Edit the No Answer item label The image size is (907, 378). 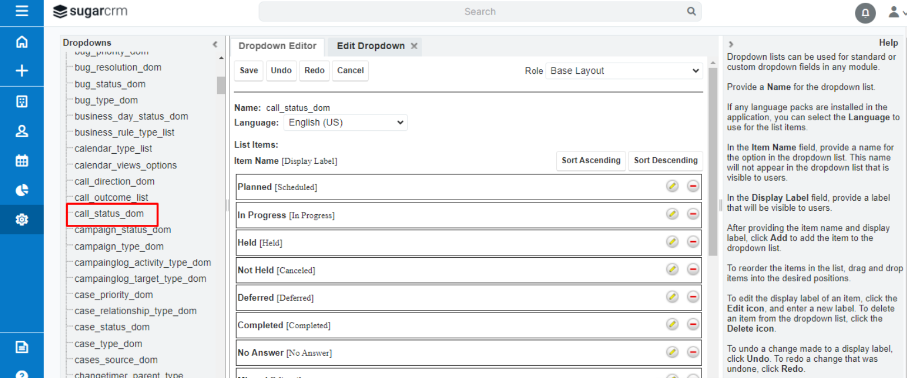click(x=673, y=352)
